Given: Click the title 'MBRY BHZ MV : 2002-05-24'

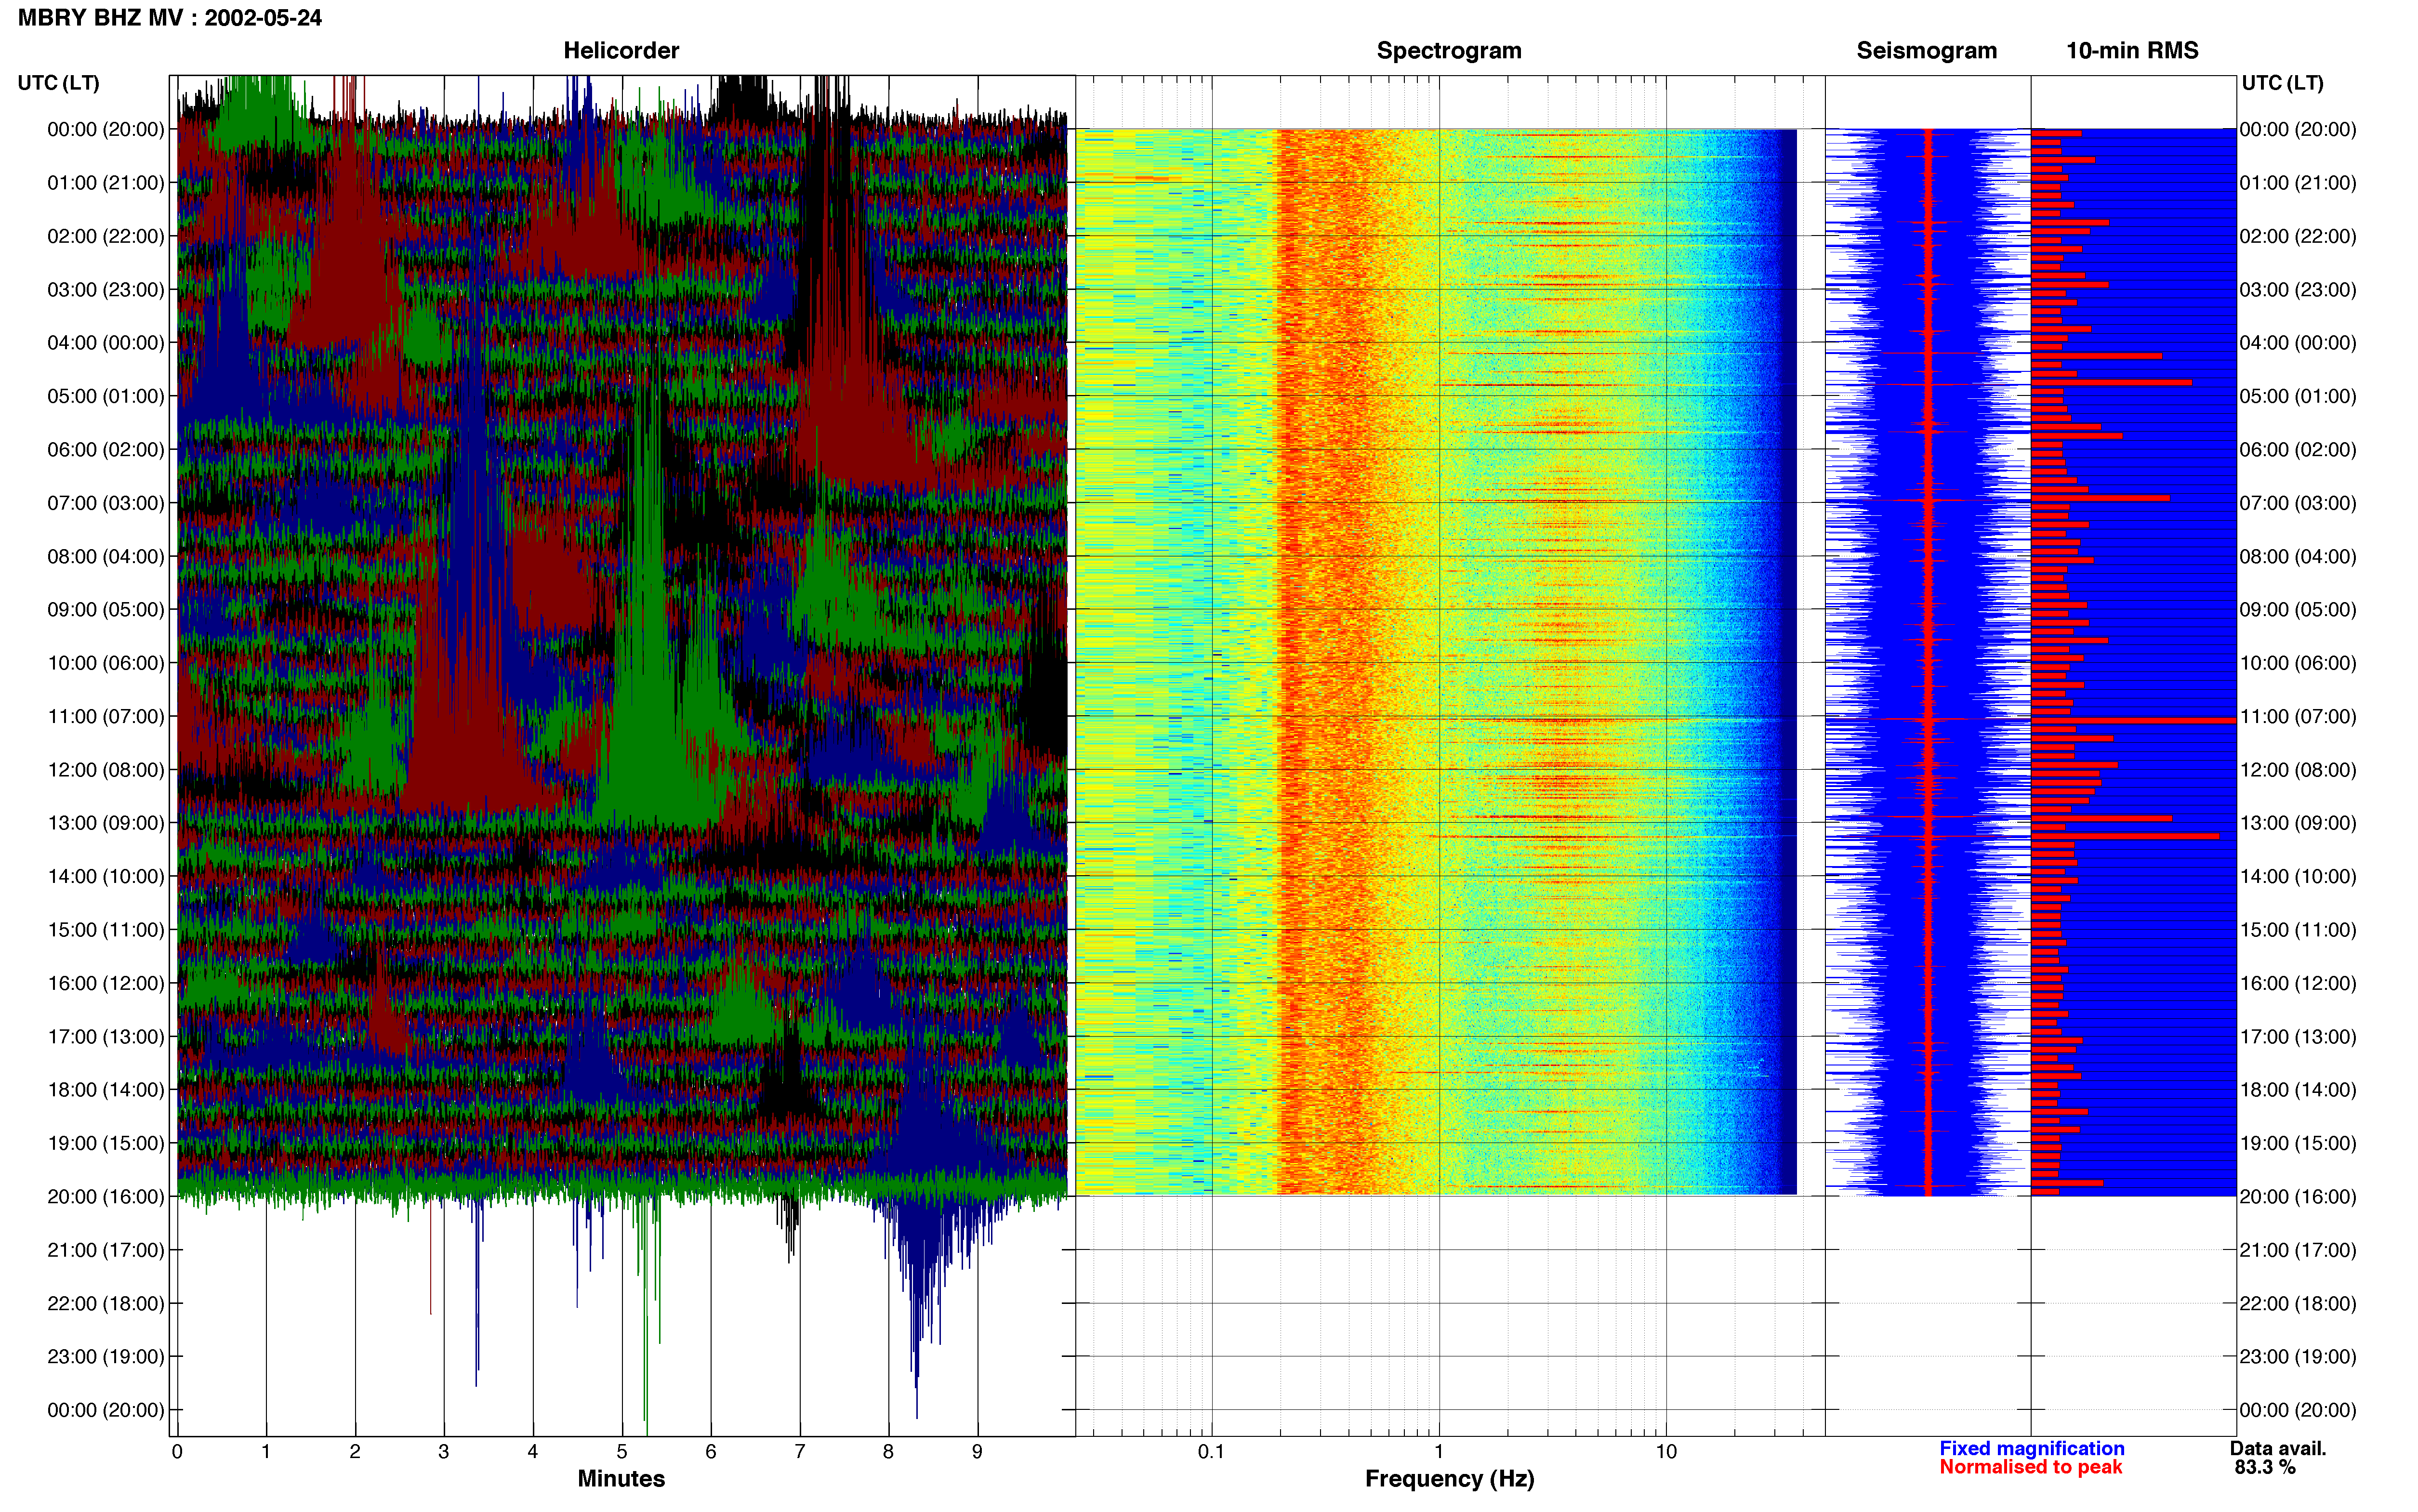Looking at the screenshot, I should [x=170, y=18].
